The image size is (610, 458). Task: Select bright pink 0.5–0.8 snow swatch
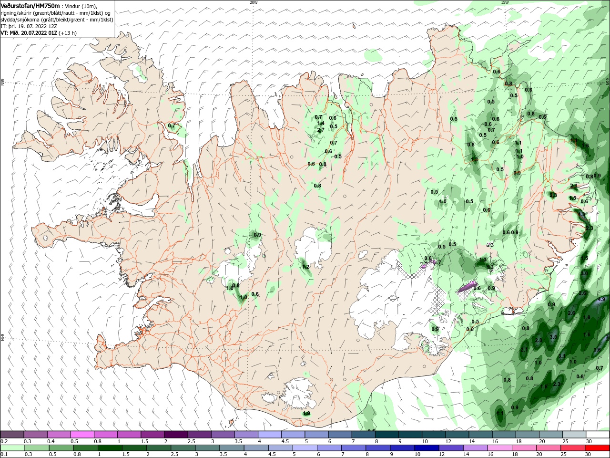click(x=82, y=435)
